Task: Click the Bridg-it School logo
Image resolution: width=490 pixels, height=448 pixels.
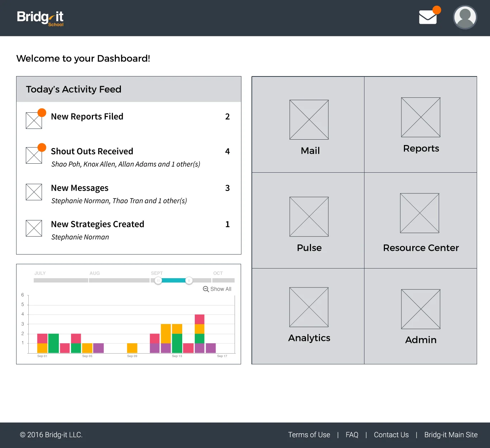Action: click(x=40, y=18)
